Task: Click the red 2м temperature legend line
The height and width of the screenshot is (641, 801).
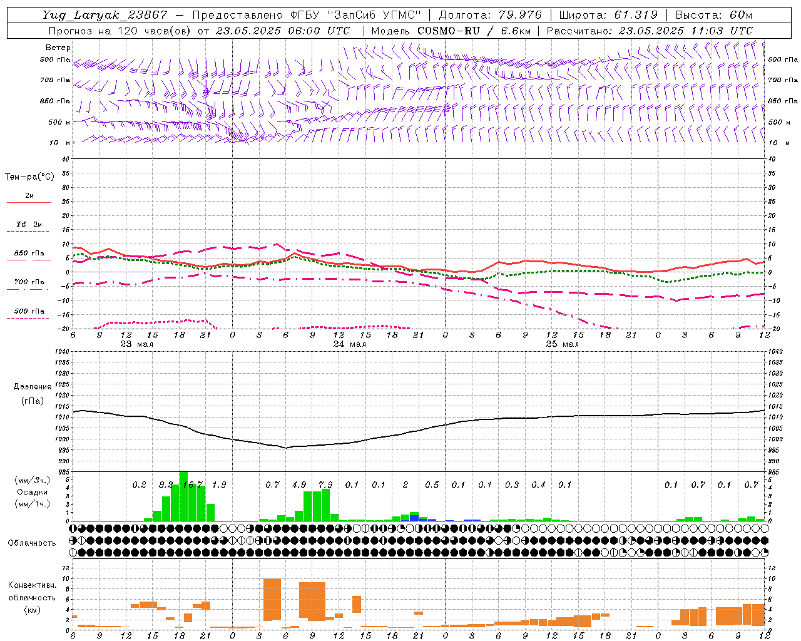Action: (29, 203)
